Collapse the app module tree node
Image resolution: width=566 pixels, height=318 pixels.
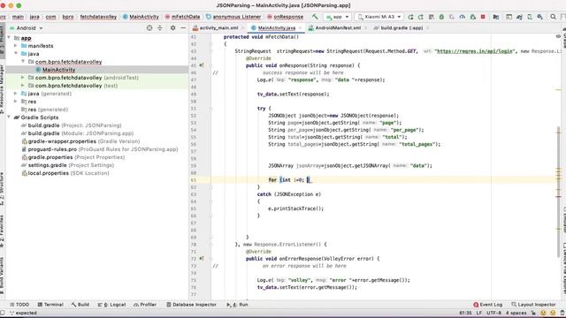click(9, 38)
